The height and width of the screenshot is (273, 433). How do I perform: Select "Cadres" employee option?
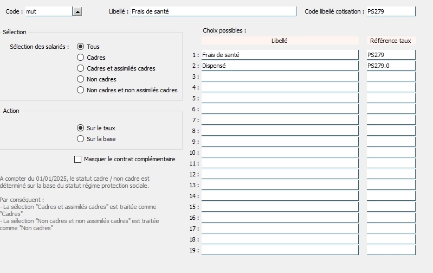pos(81,58)
